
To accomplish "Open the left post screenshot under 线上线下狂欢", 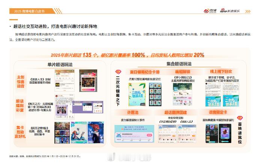I will (213, 95).
